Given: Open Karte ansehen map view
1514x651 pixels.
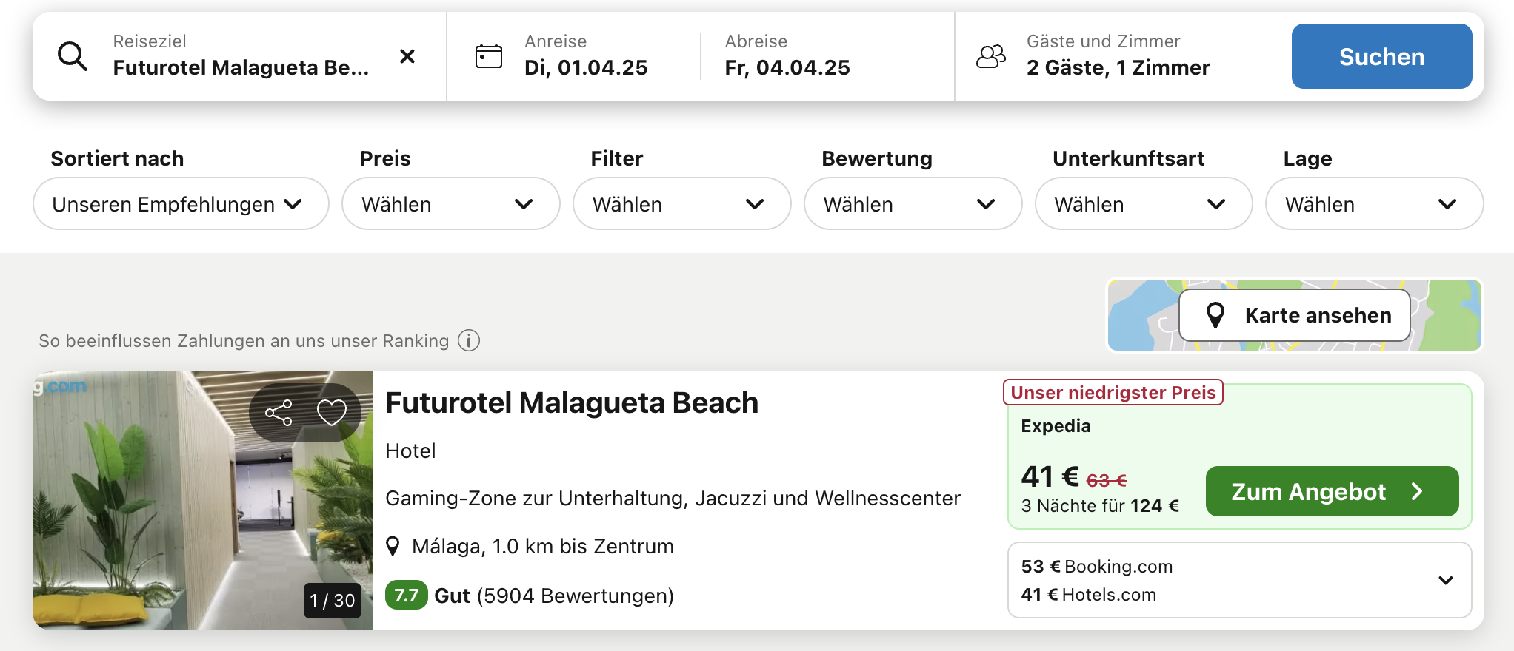Looking at the screenshot, I should [x=1295, y=315].
